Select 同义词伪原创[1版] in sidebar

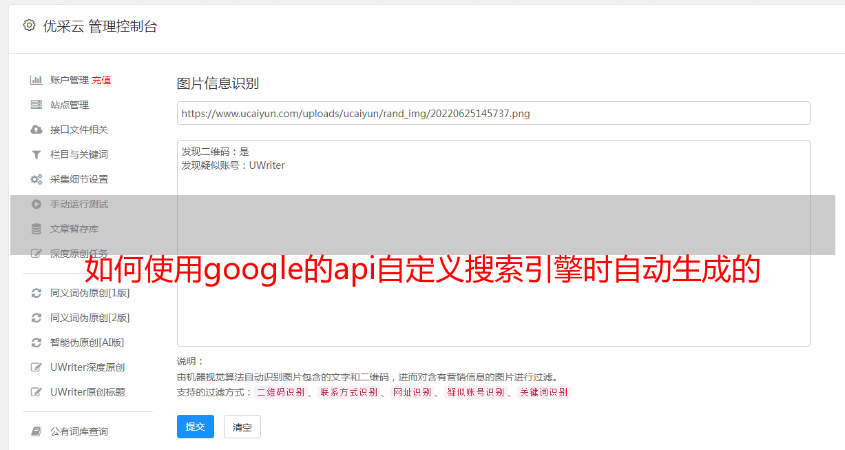coord(90,293)
